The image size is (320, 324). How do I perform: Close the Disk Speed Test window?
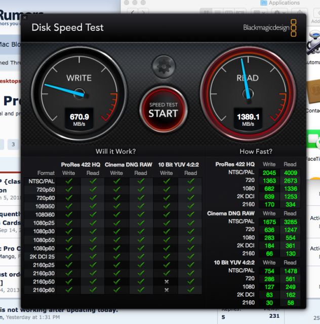[x=25, y=18]
